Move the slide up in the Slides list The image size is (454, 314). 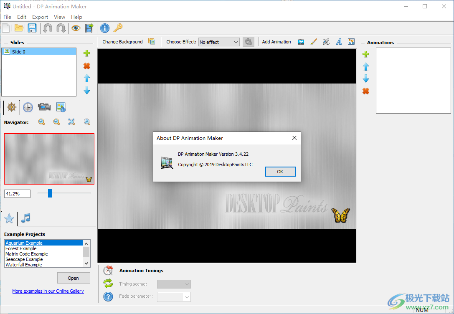(87, 78)
